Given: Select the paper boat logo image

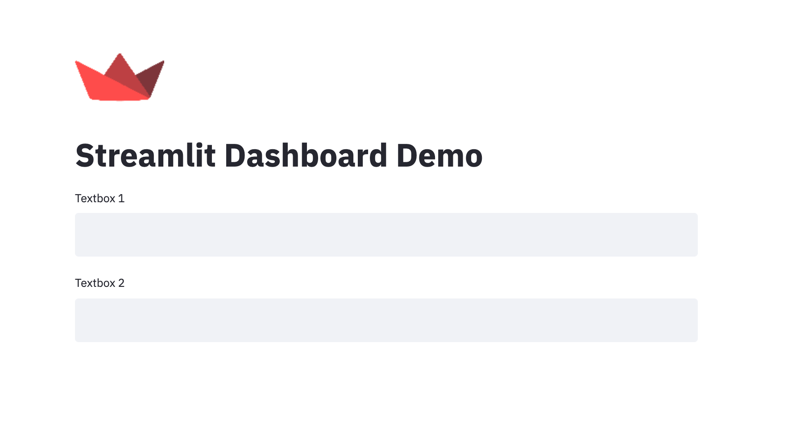Looking at the screenshot, I should tap(119, 78).
